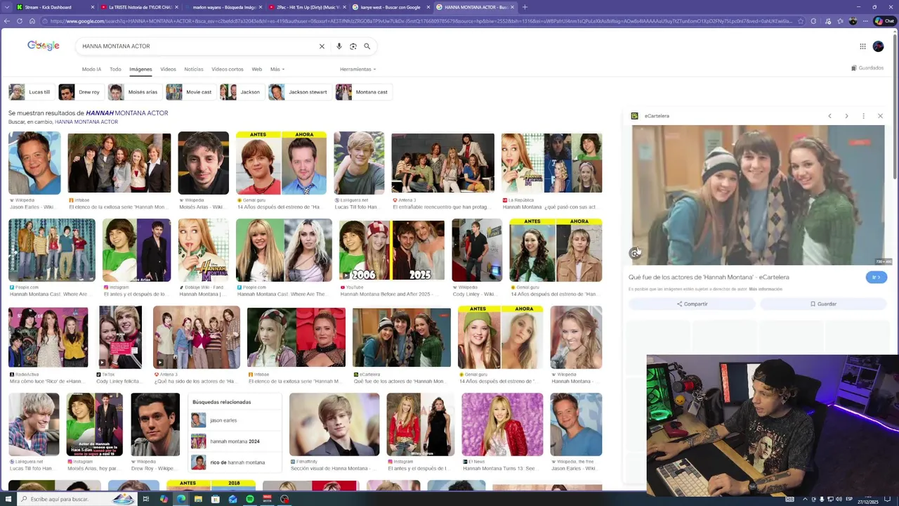
Task: Reload the current page
Action: tap(20, 21)
